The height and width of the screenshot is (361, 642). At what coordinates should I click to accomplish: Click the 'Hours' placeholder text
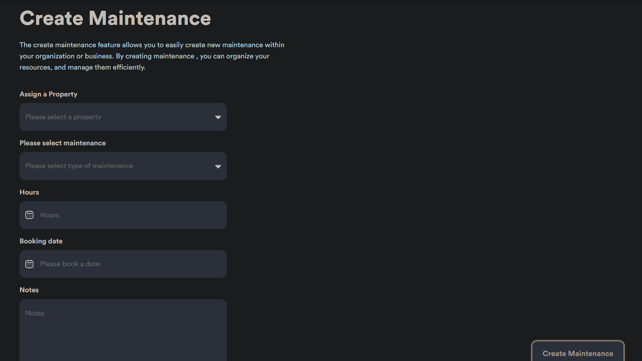click(x=50, y=215)
